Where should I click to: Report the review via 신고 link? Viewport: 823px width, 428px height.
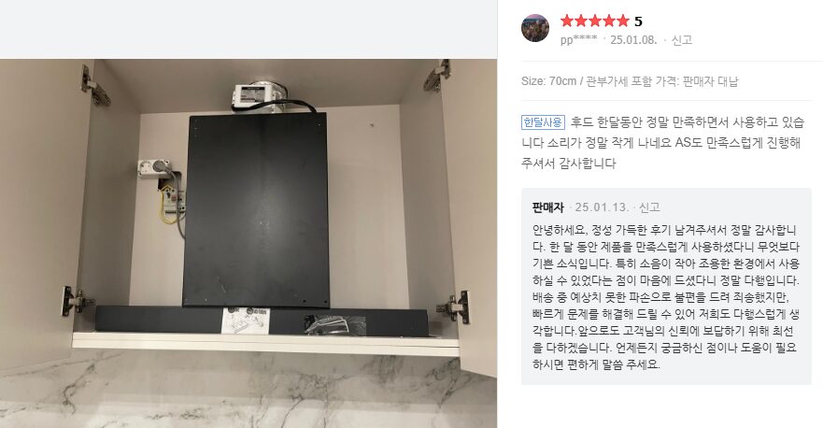coord(682,40)
